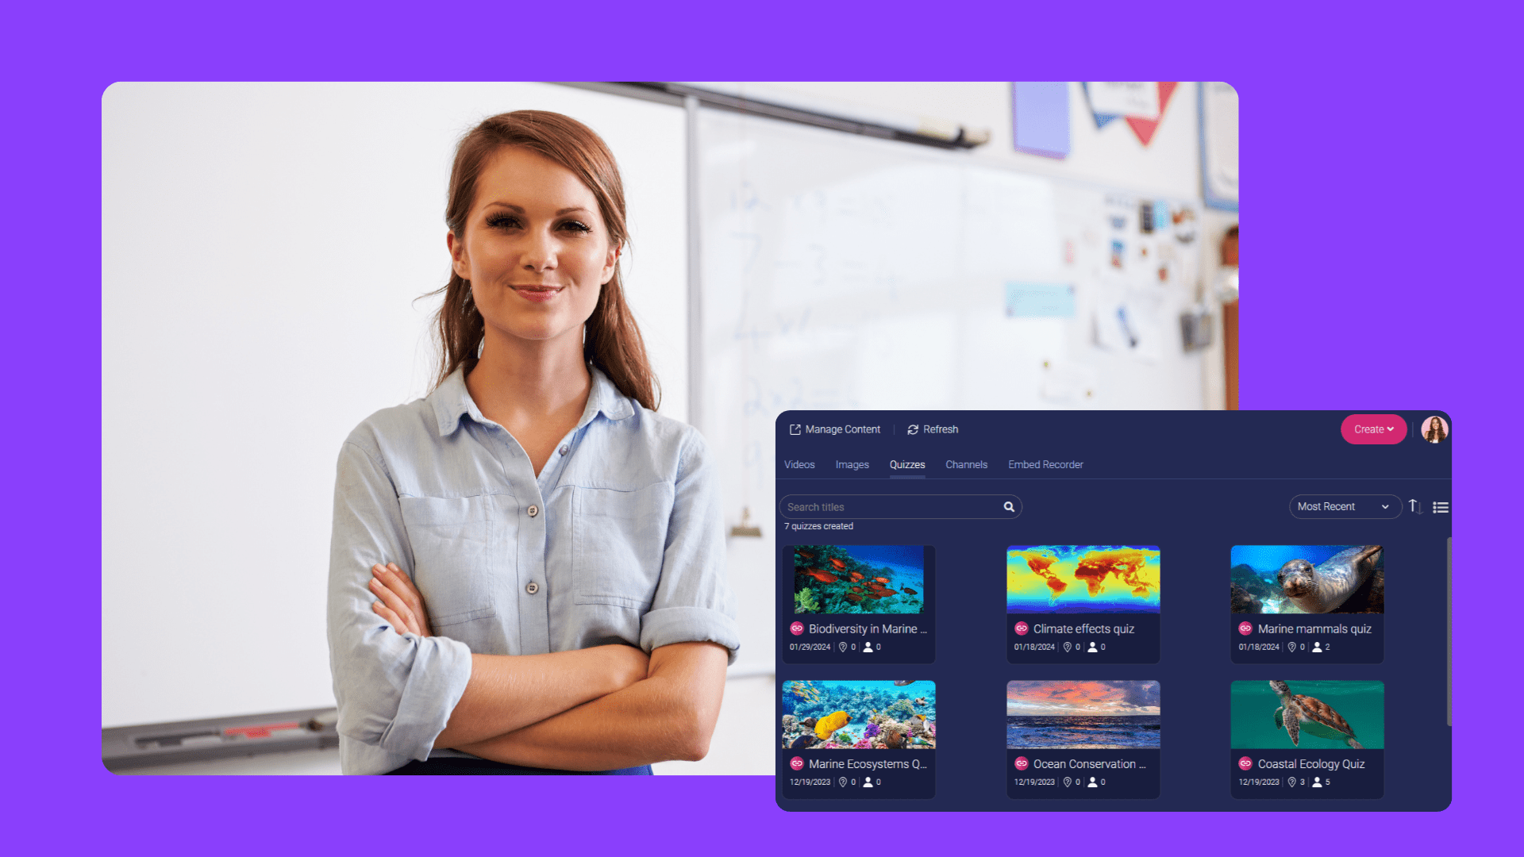Viewport: 1524px width, 857px height.
Task: Expand the Embed Recorder section
Action: (1045, 463)
